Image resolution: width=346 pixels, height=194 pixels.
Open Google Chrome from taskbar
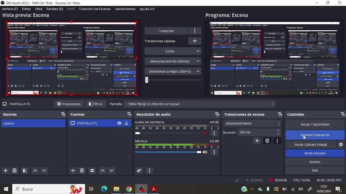pos(129,189)
